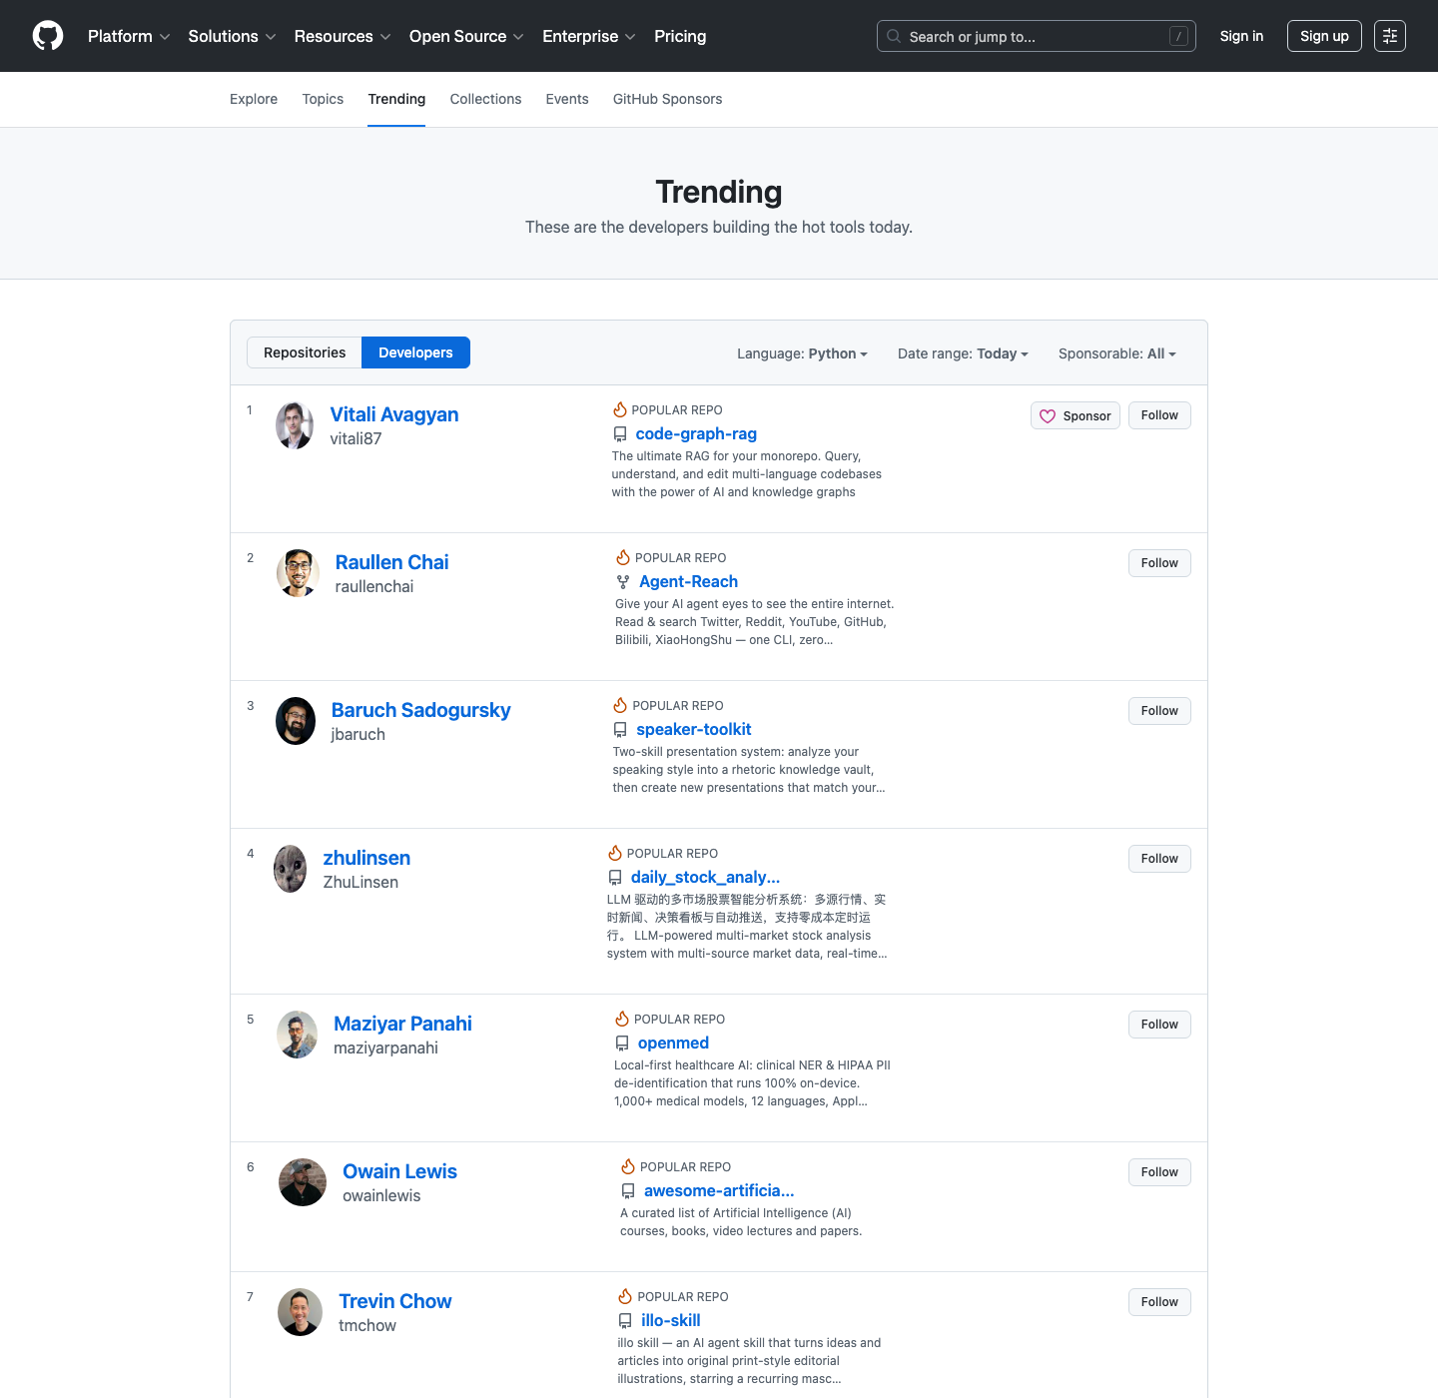The width and height of the screenshot is (1438, 1398).
Task: Go to the Events tab
Action: coord(567,99)
